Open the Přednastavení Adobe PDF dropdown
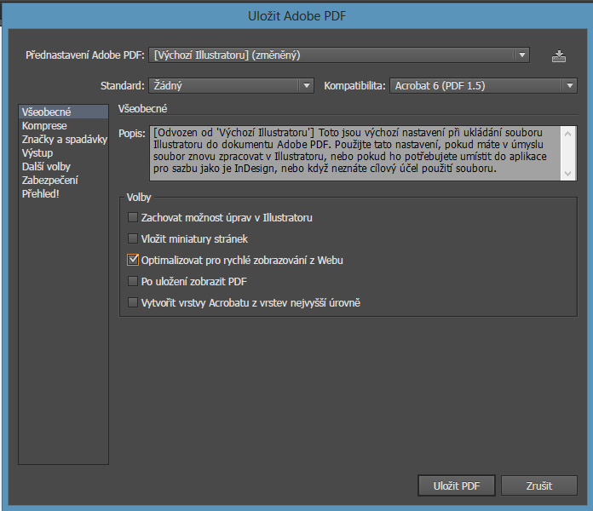 [340, 55]
